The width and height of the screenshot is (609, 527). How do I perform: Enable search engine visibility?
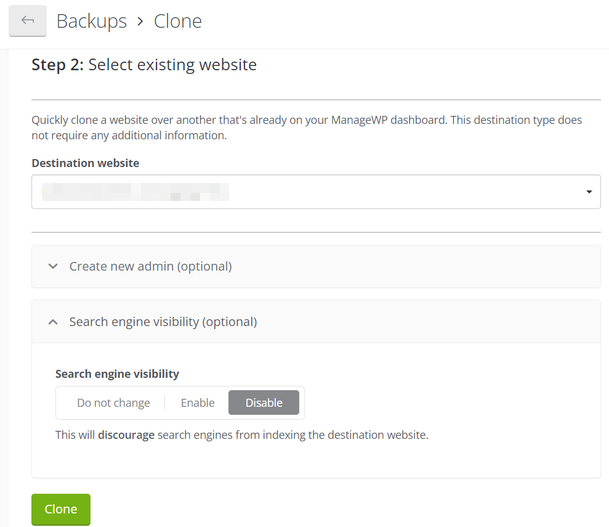coord(198,403)
